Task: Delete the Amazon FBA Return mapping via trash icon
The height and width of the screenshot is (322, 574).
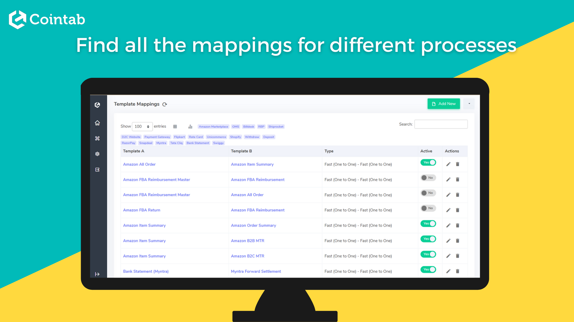Action: [457, 210]
